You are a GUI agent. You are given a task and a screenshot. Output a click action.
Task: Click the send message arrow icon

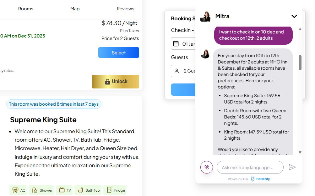pos(292,167)
